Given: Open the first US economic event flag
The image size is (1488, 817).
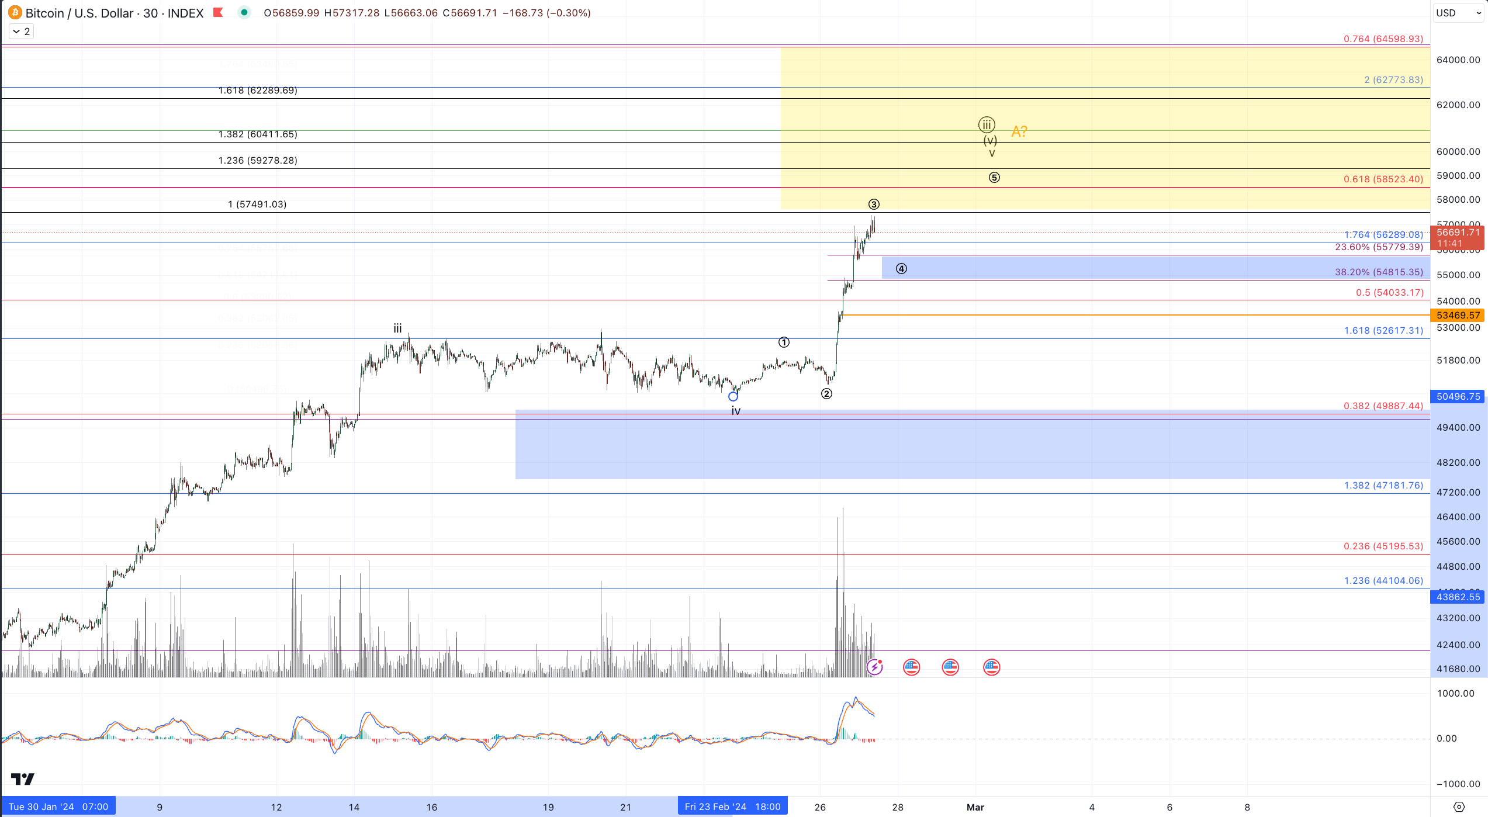Looking at the screenshot, I should click(911, 667).
